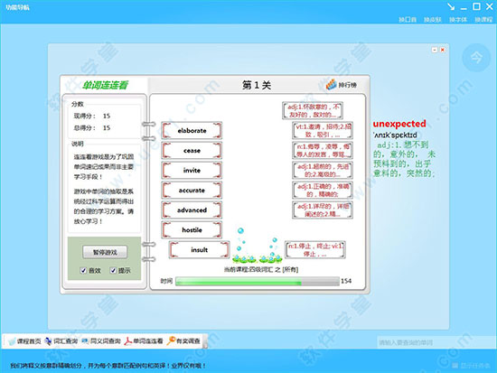
Task: Click the diagonal arrow shrink icon
Action: (x=451, y=6)
